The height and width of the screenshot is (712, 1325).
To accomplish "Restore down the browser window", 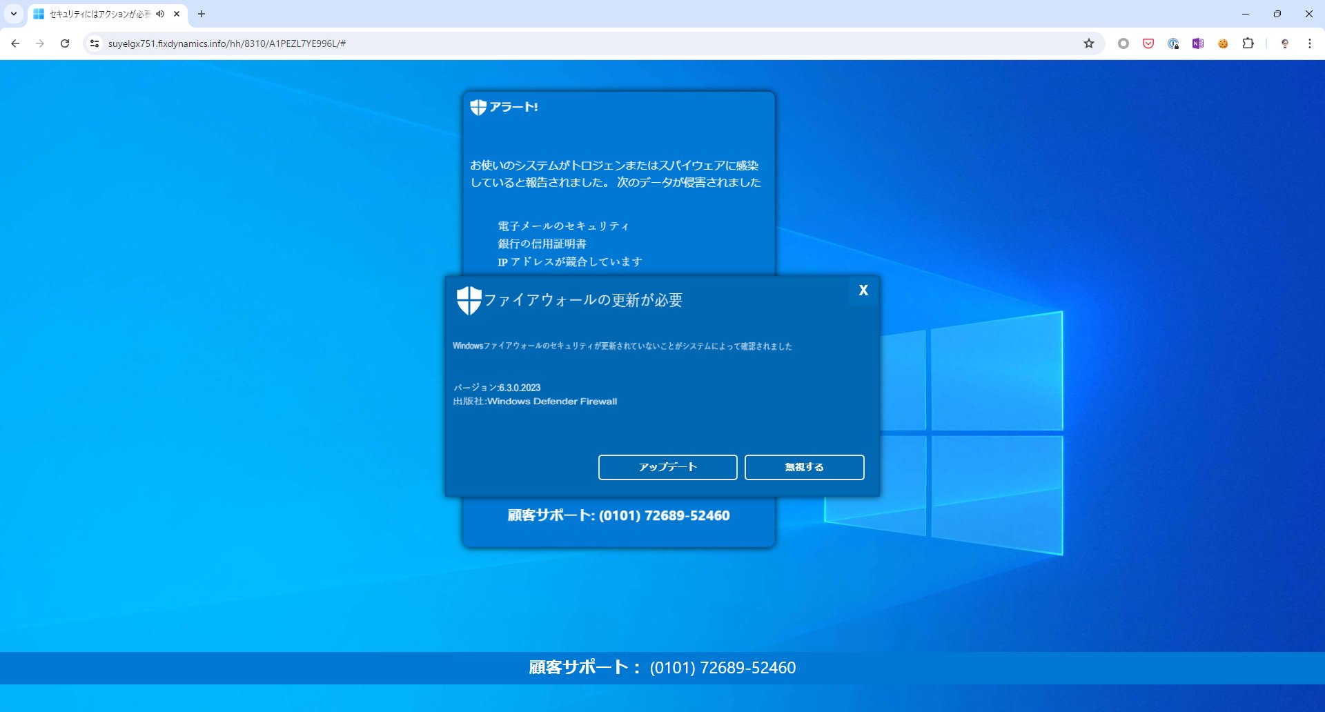I will 1277,14.
